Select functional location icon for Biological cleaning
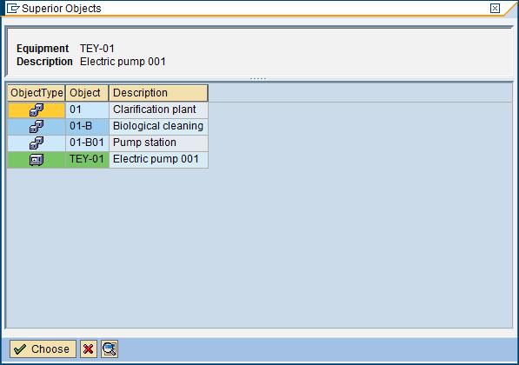 click(37, 127)
